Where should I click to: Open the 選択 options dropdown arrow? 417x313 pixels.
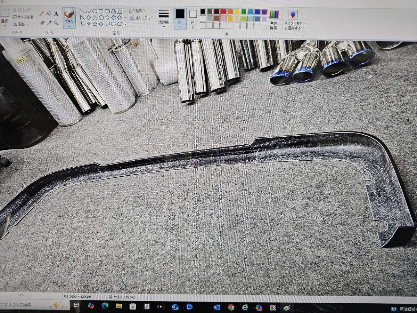pyautogui.click(x=5, y=26)
